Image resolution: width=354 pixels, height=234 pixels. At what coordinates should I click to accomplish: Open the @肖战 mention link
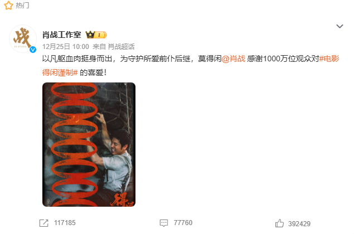[234, 59]
